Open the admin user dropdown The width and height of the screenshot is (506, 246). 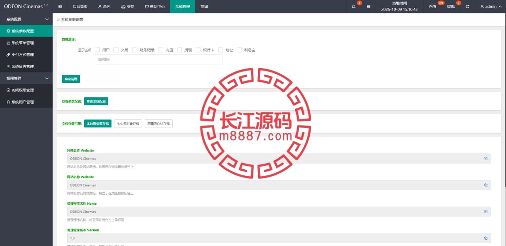coord(491,7)
